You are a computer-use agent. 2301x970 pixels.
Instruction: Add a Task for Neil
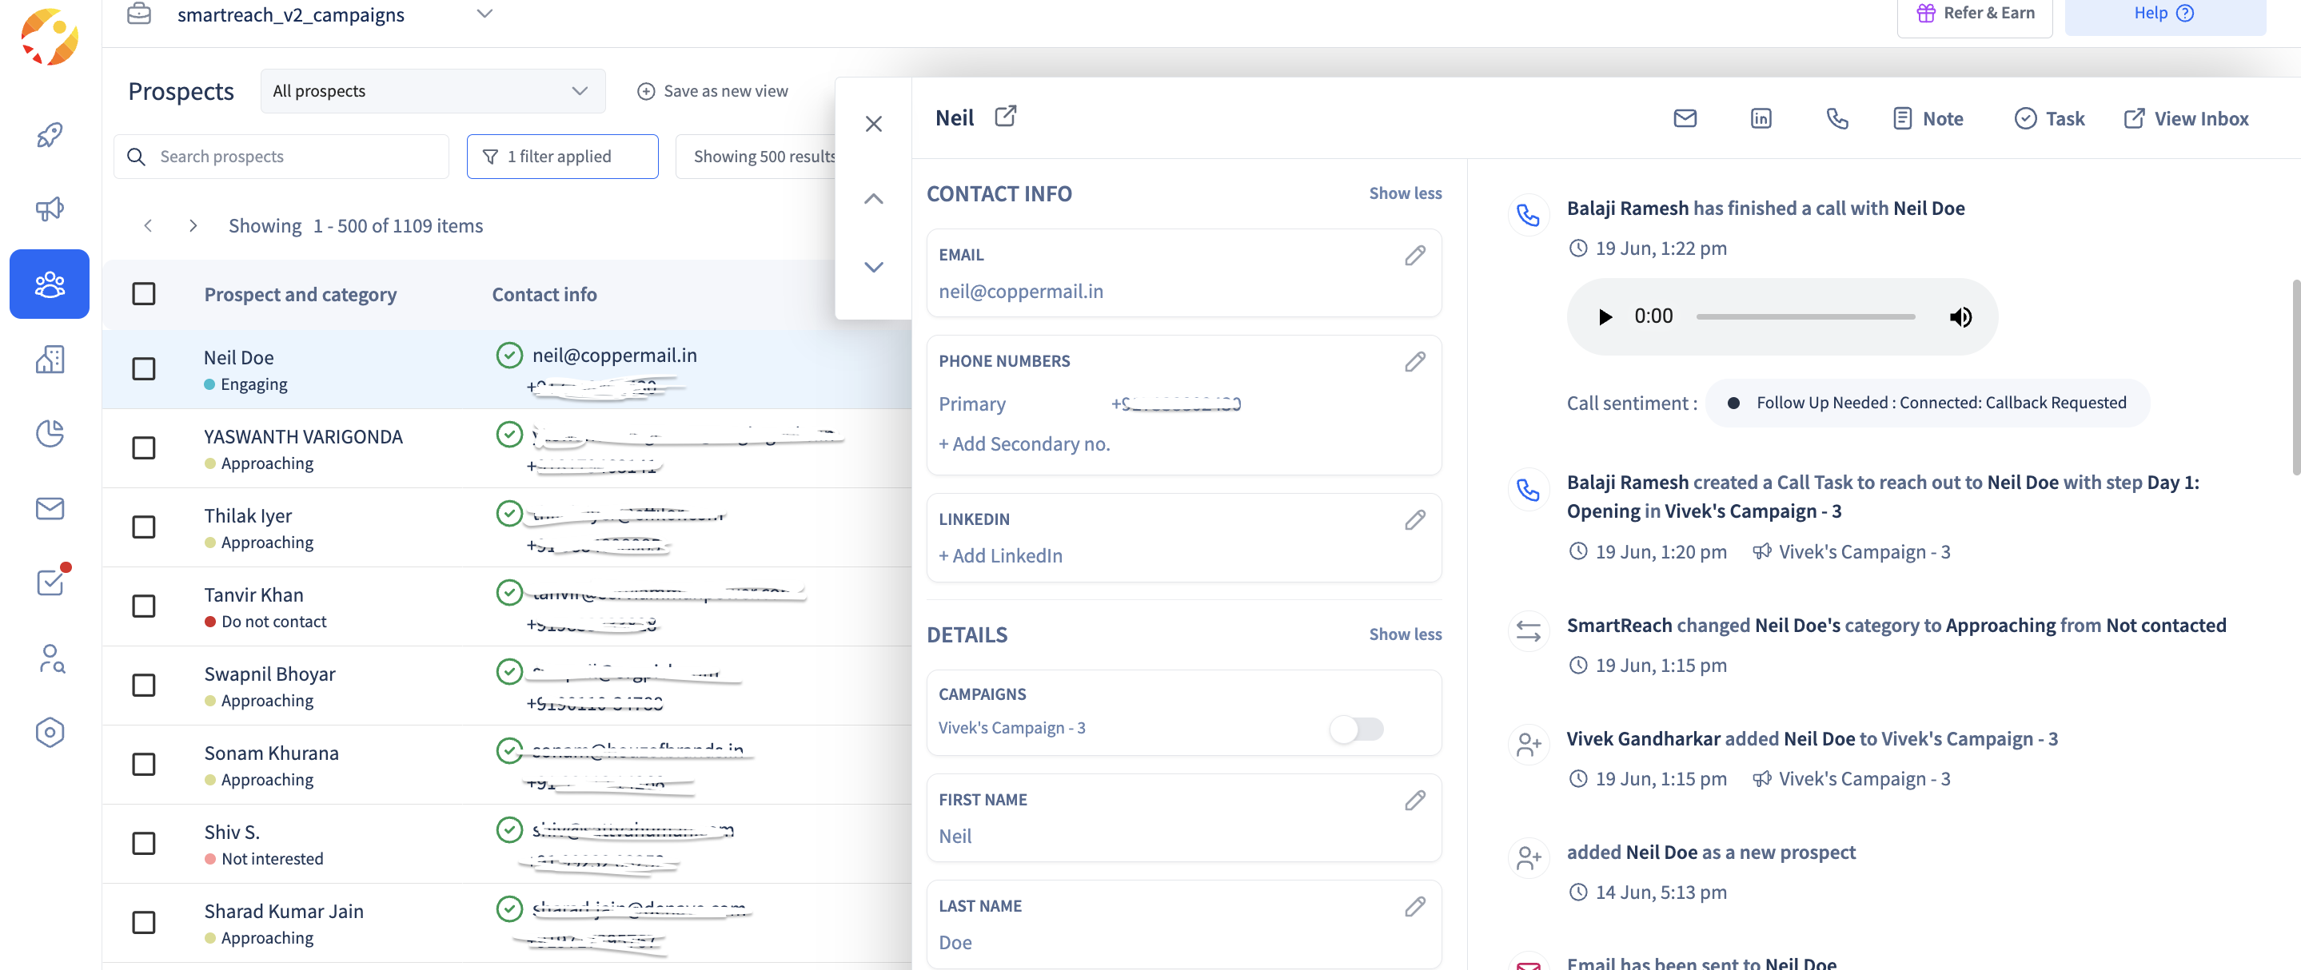[x=2049, y=117]
